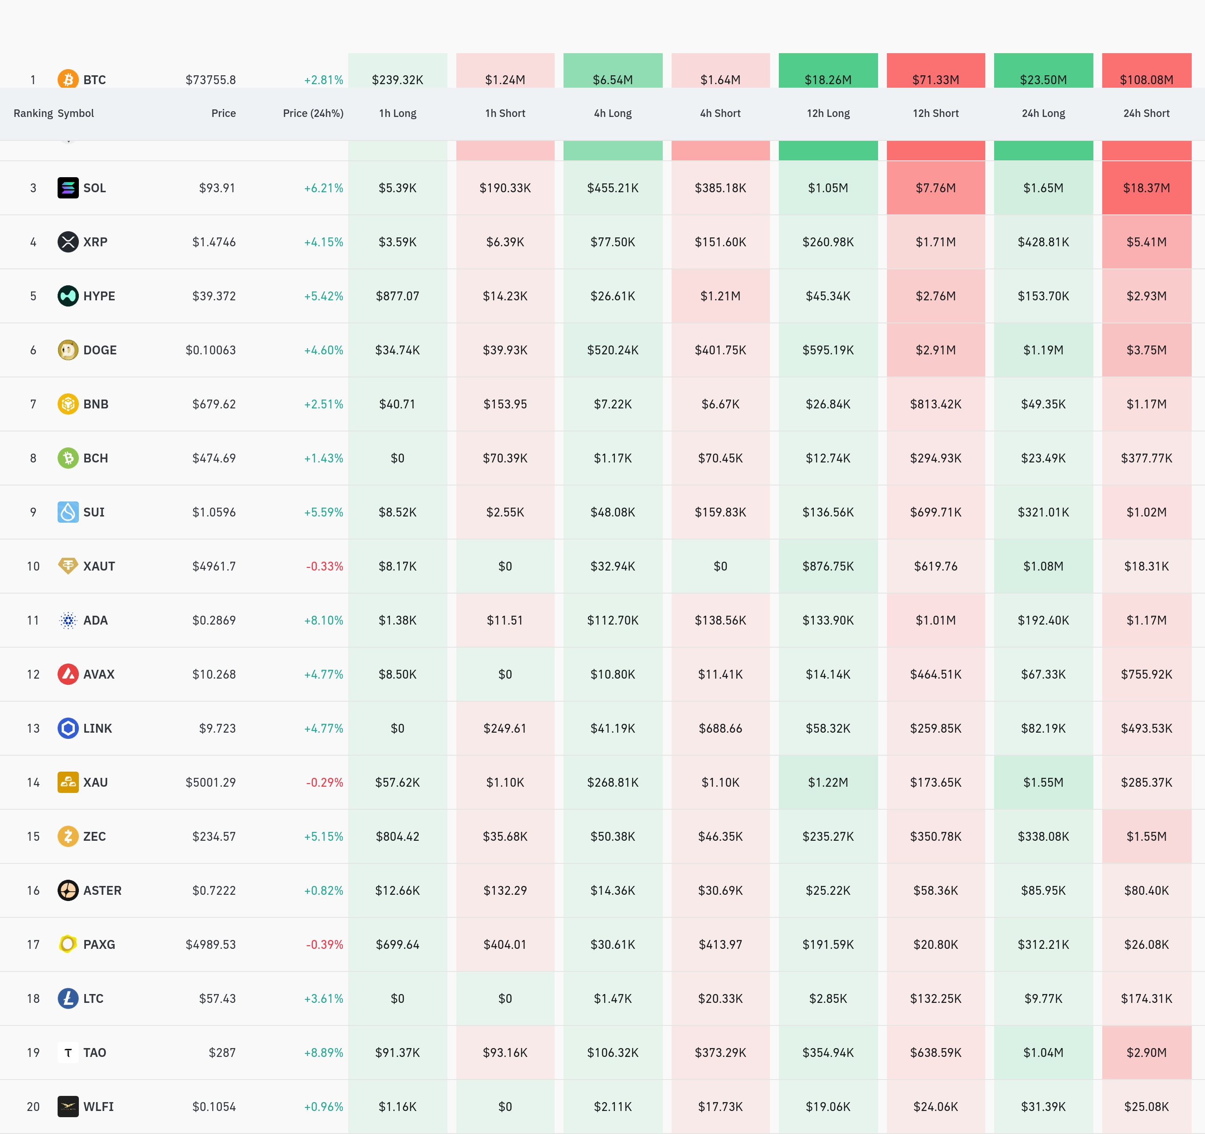Click the Dogecoin DOGE icon

point(68,350)
